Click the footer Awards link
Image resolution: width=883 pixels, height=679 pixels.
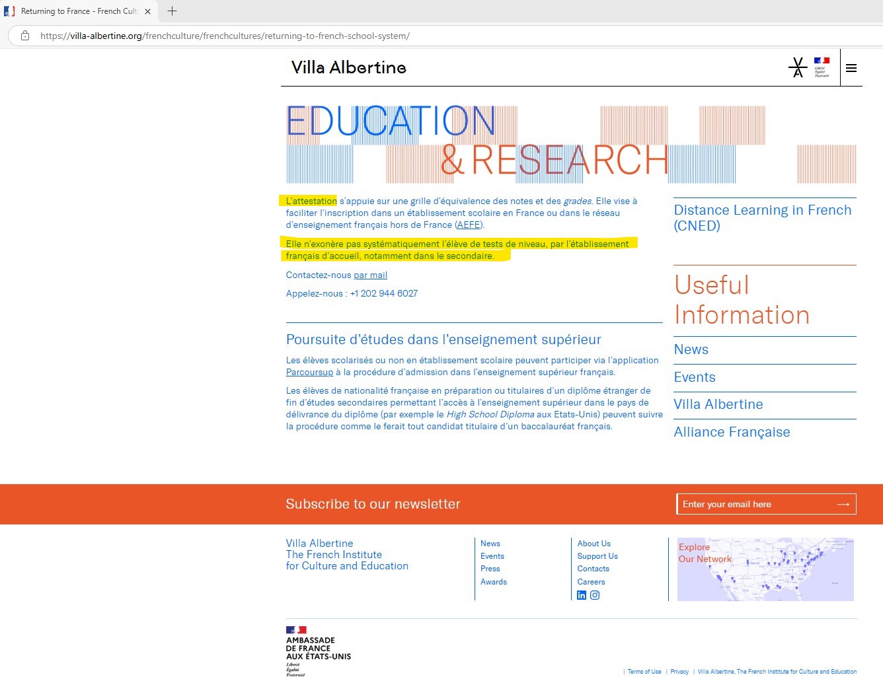494,582
